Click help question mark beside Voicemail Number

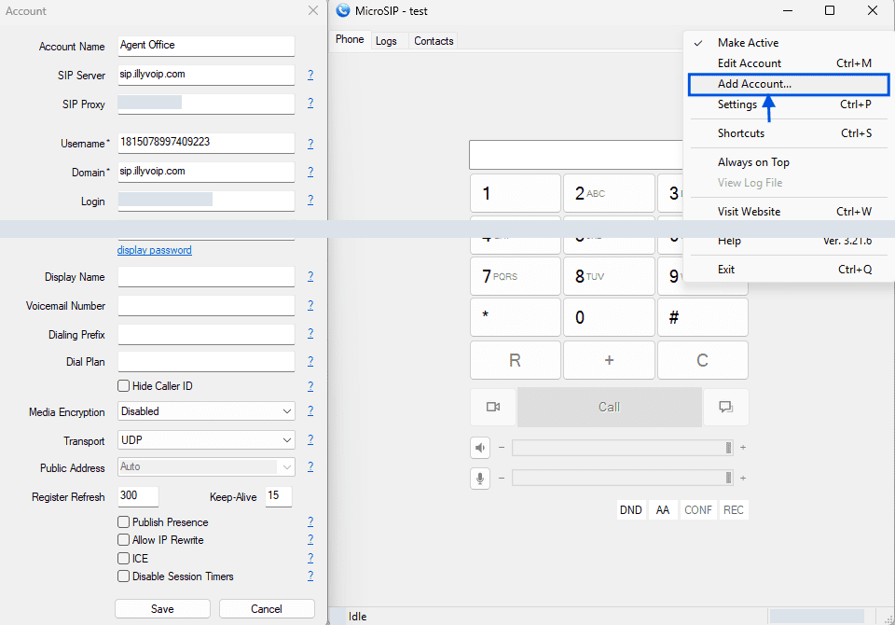click(x=310, y=305)
